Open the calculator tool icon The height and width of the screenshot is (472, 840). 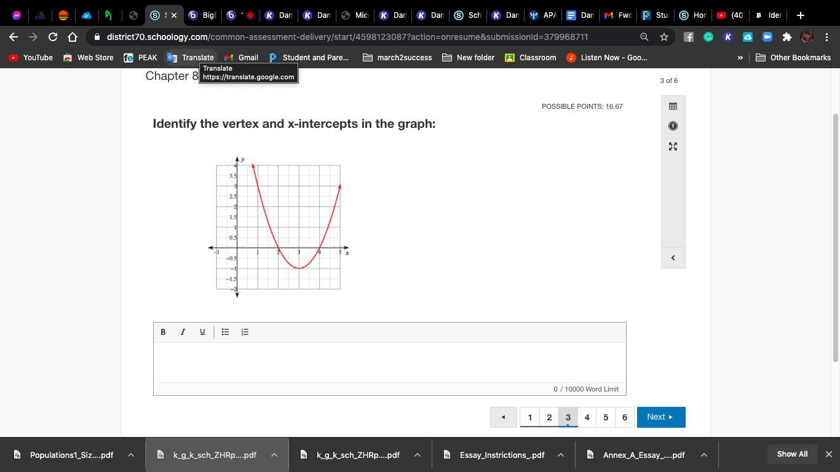pos(673,106)
